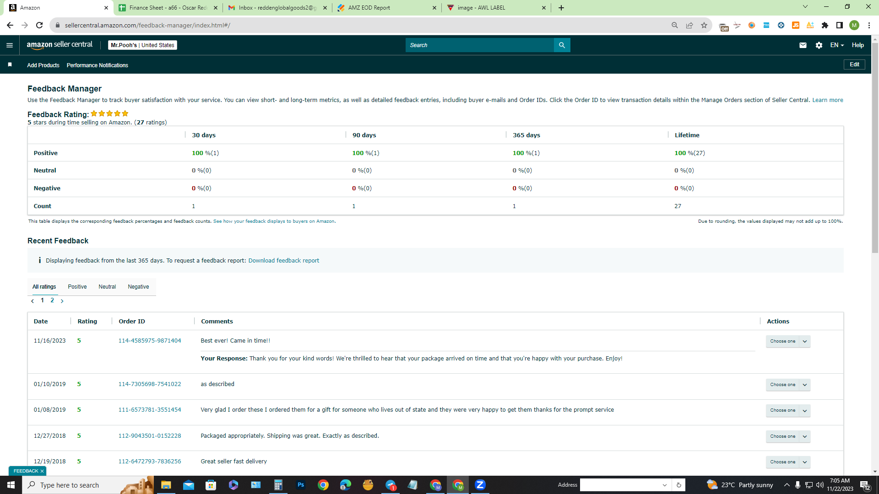Open File Explorer from the taskbar

(x=166, y=485)
